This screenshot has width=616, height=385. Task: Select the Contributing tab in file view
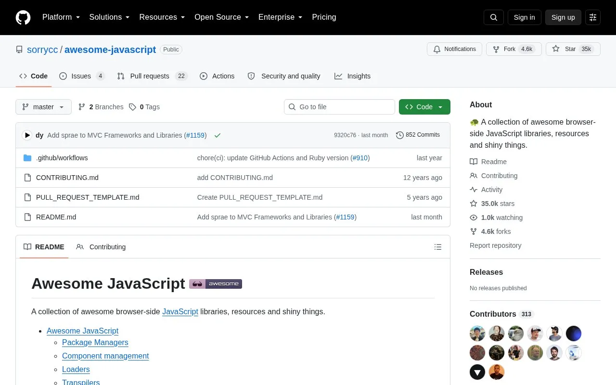(x=101, y=247)
